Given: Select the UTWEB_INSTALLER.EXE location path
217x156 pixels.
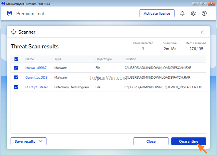Looking at the screenshot, I should pos(164,87).
